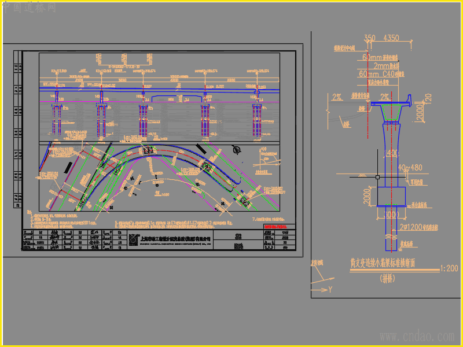
Task: Select the north arrow symbol in plan view
Action: pyautogui.click(x=237, y=149)
